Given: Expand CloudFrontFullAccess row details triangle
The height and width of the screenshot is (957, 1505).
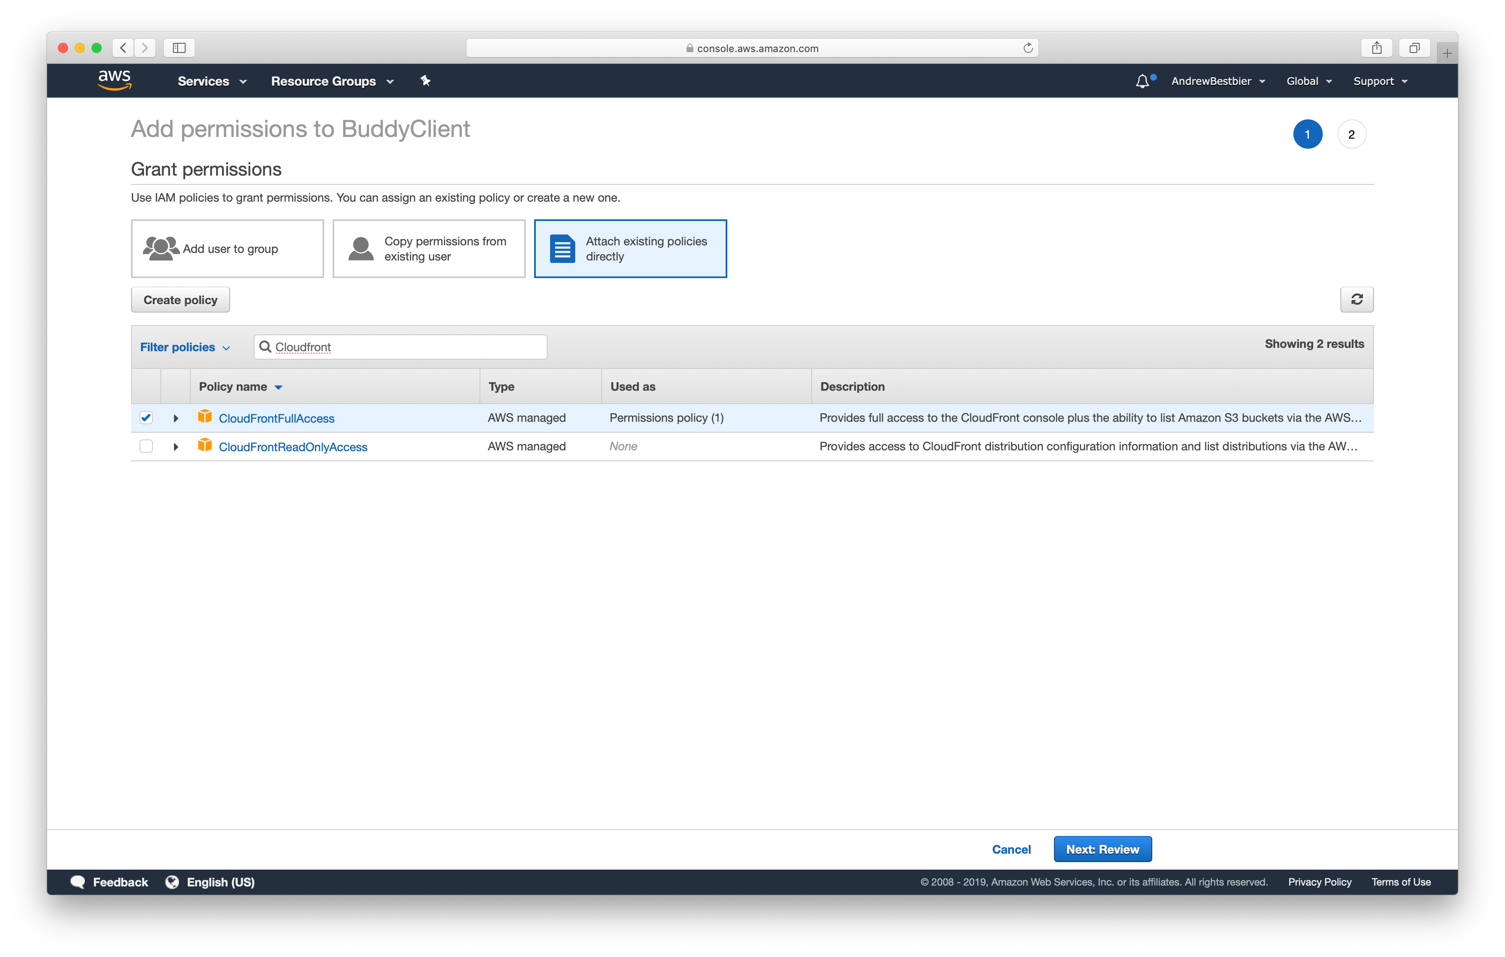Looking at the screenshot, I should [x=176, y=418].
